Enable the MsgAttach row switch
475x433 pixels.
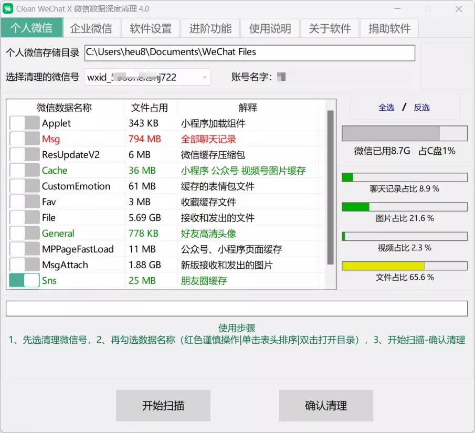pyautogui.click(x=24, y=265)
